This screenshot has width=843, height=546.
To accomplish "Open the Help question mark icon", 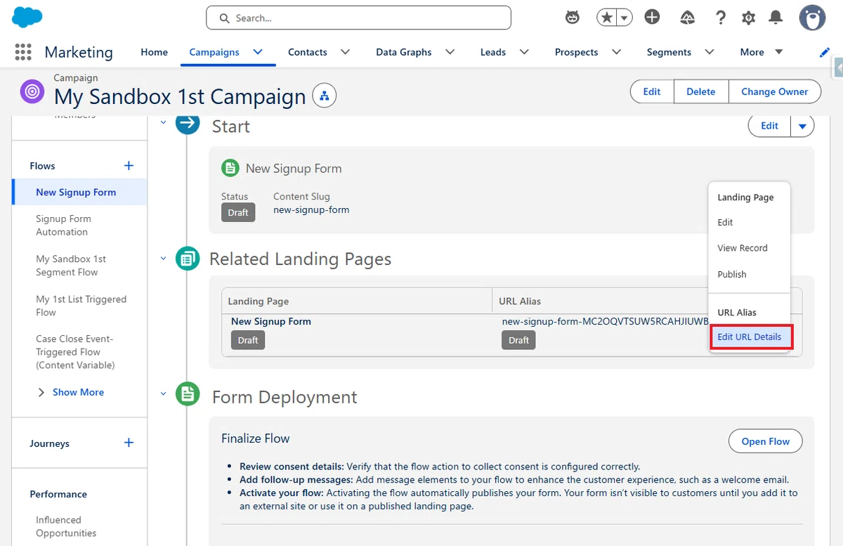I will point(721,18).
